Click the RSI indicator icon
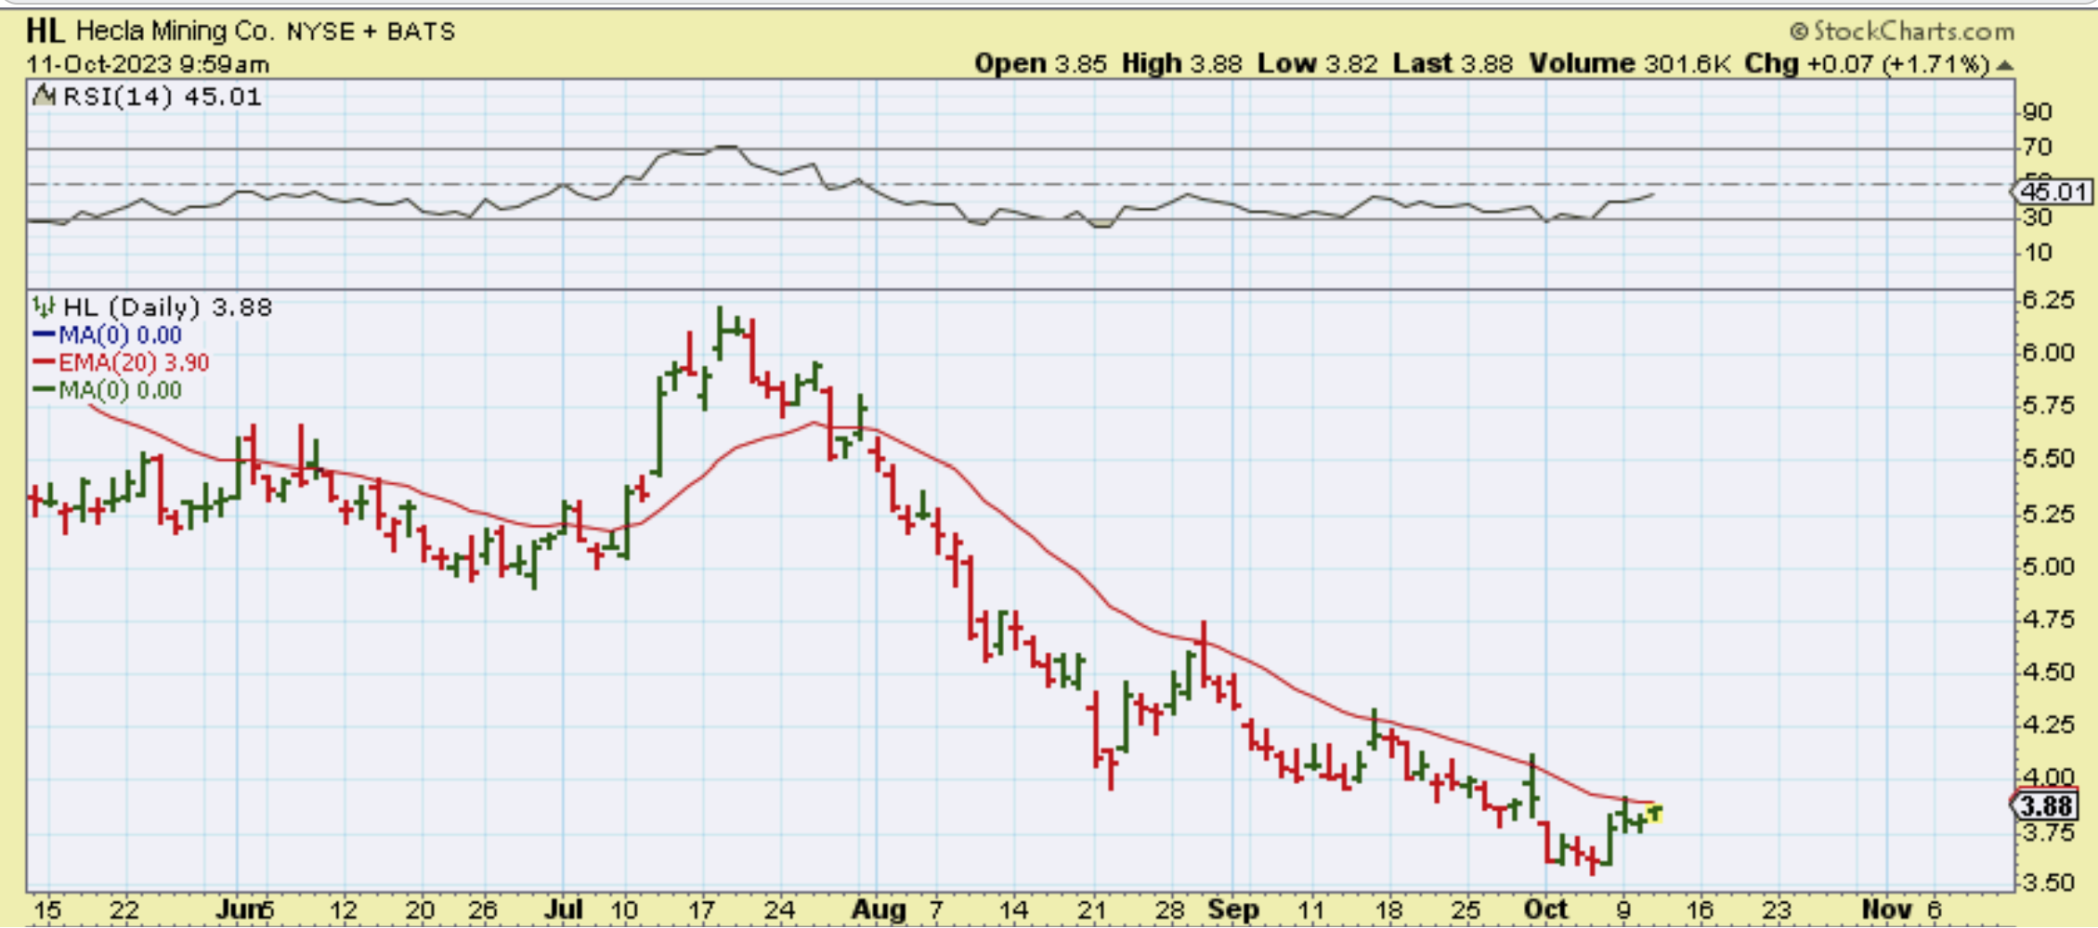This screenshot has width=2098, height=928. tap(44, 96)
